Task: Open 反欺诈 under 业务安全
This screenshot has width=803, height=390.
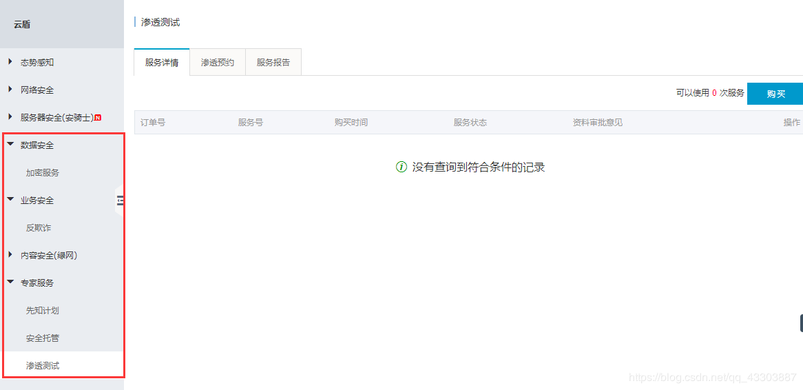Action: click(39, 228)
